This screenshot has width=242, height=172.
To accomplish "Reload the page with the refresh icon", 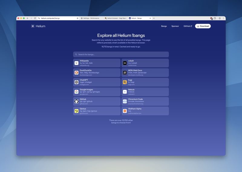I will [35, 18].
